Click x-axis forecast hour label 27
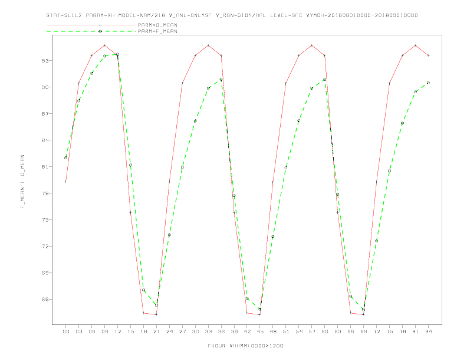Screen dimensions: 467x361 tap(182, 332)
